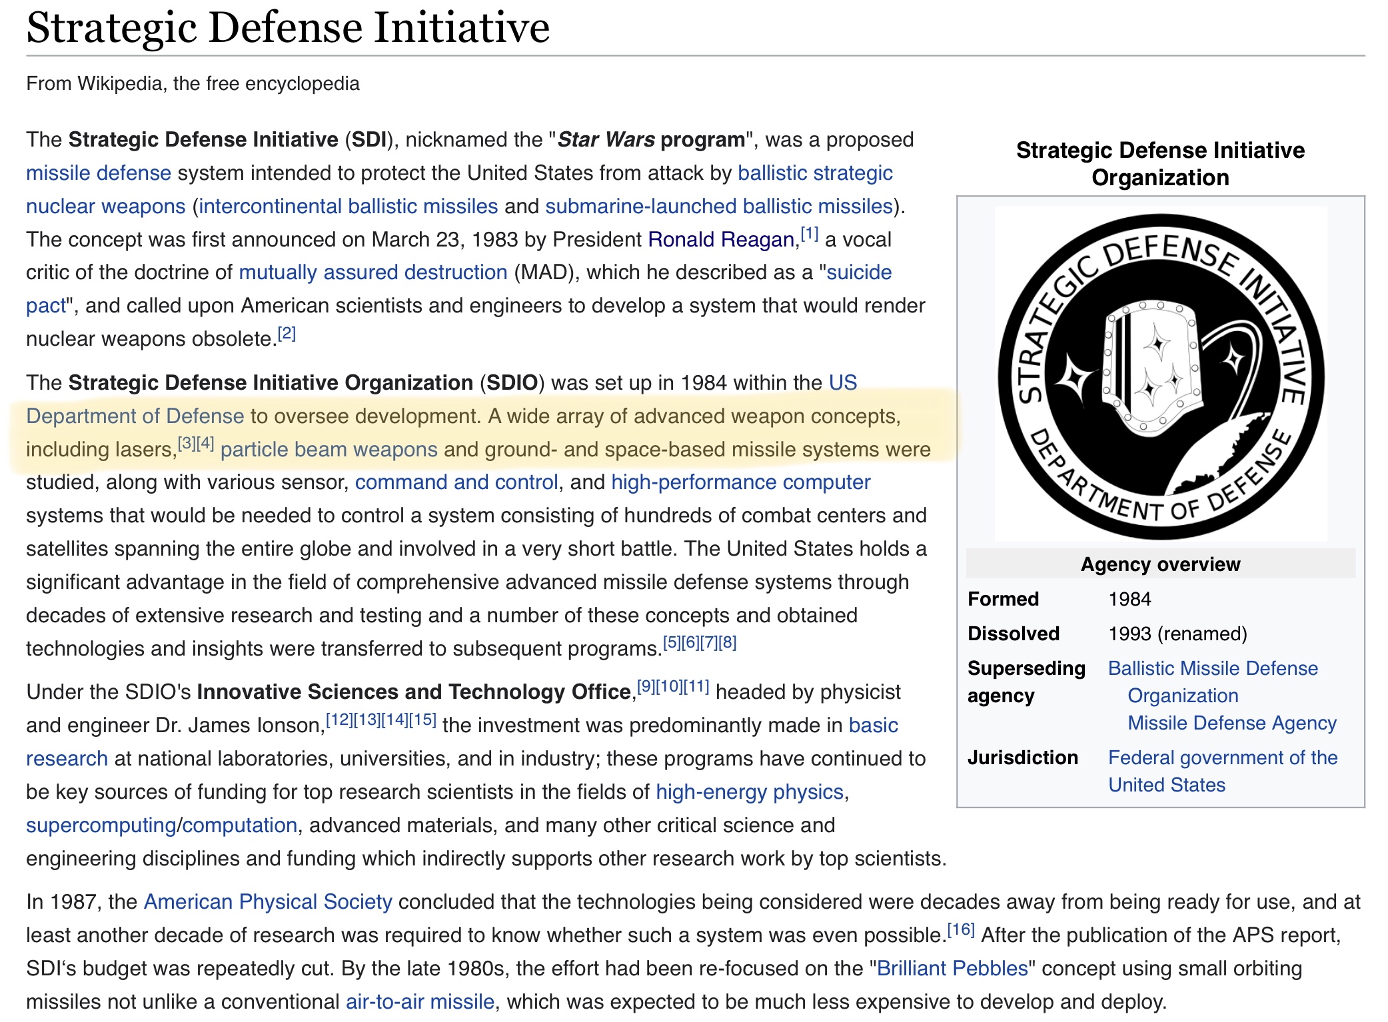The width and height of the screenshot is (1388, 1022).
Task: Open the air-to-air missile link
Action: [420, 1002]
